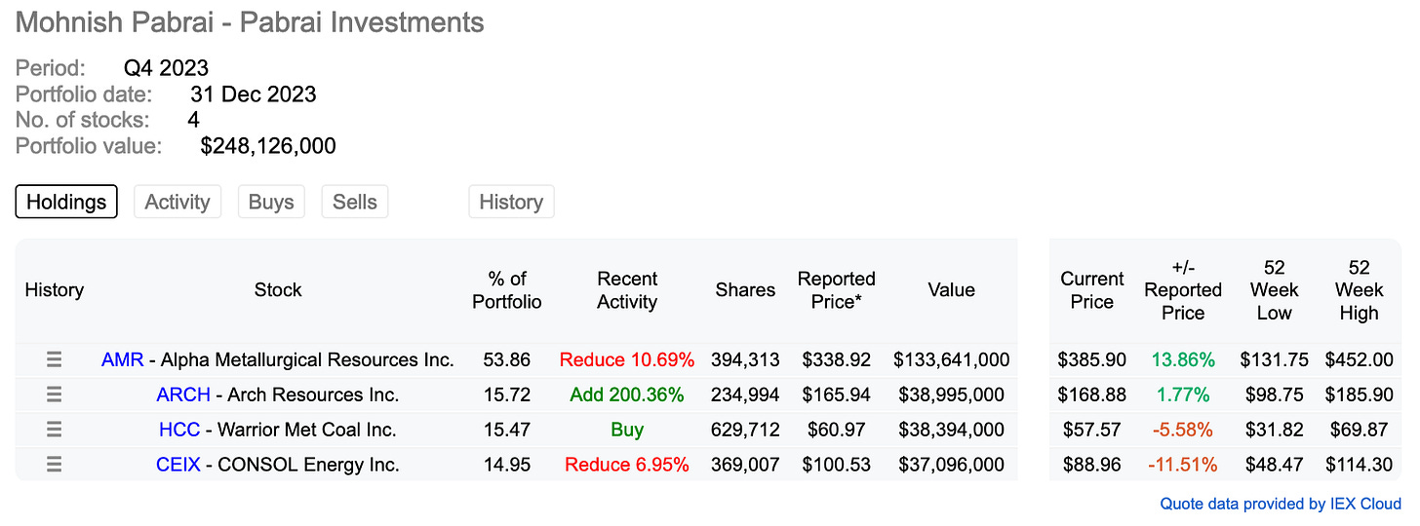
Task: Click current price $57.57
Action: (1092, 431)
